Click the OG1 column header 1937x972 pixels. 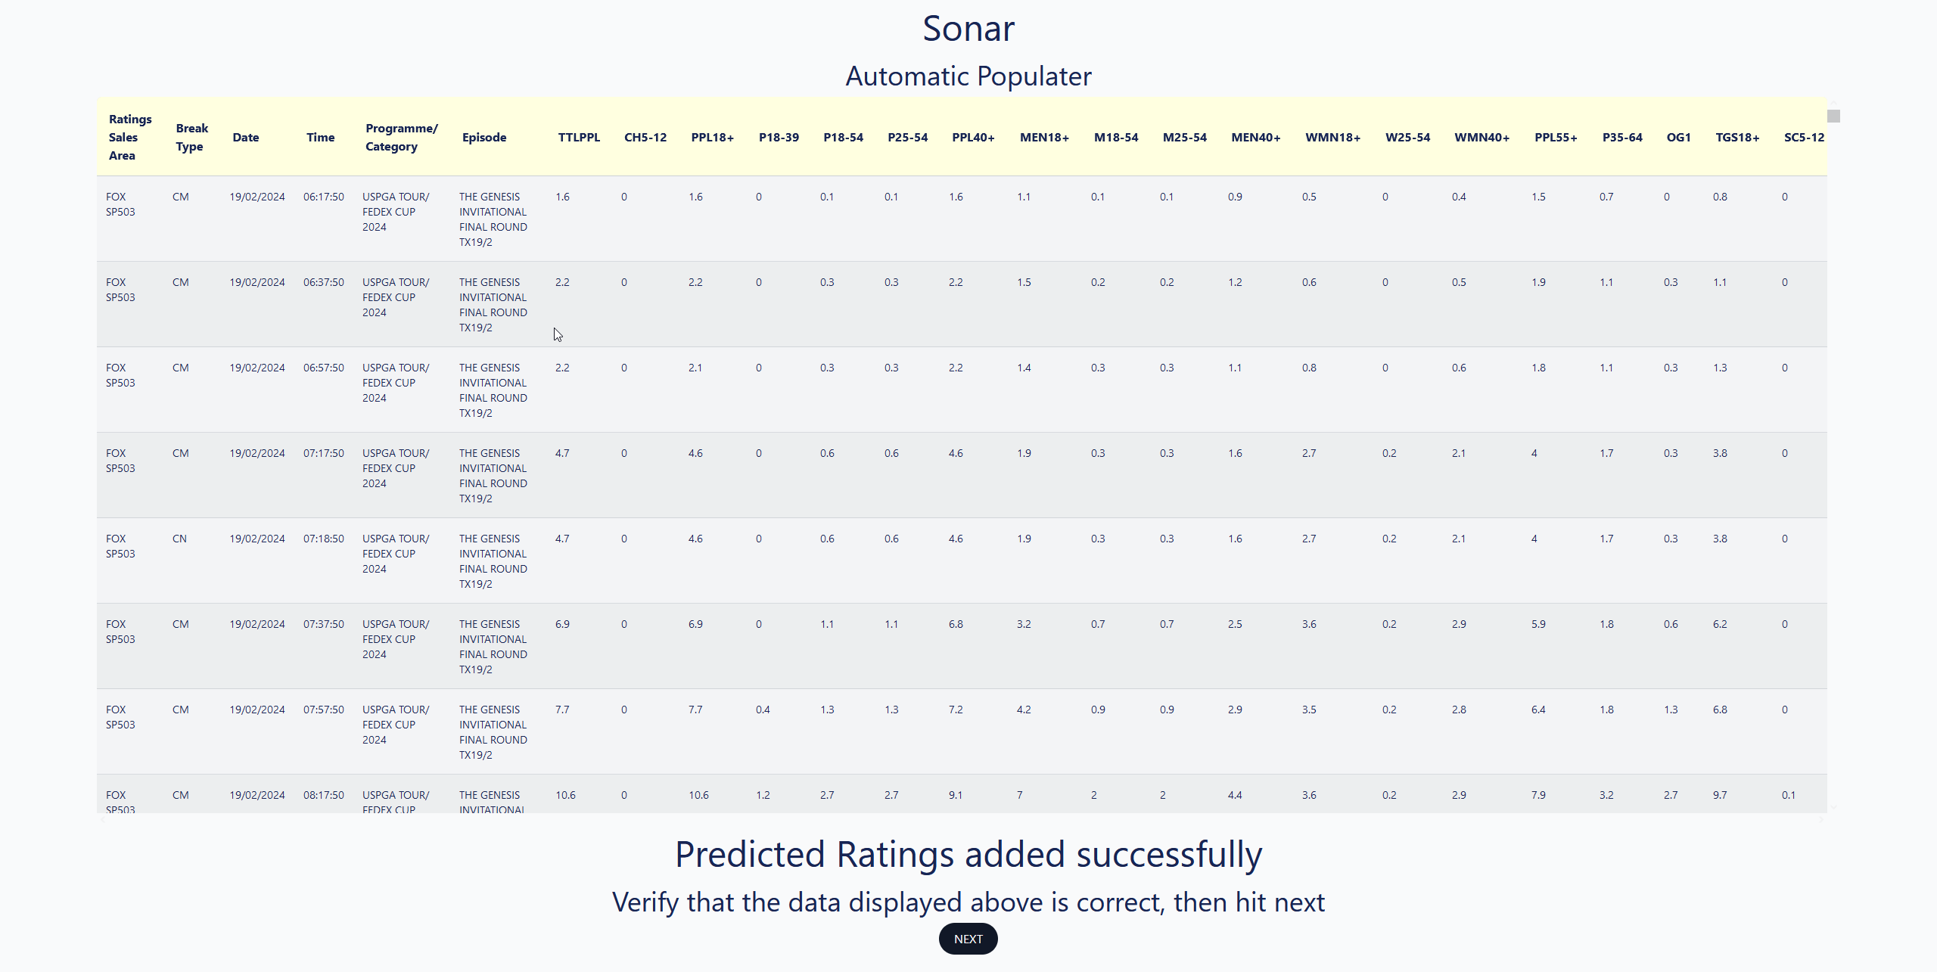(x=1678, y=138)
